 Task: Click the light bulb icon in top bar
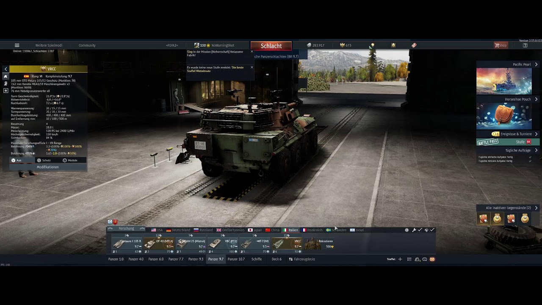tap(373, 45)
